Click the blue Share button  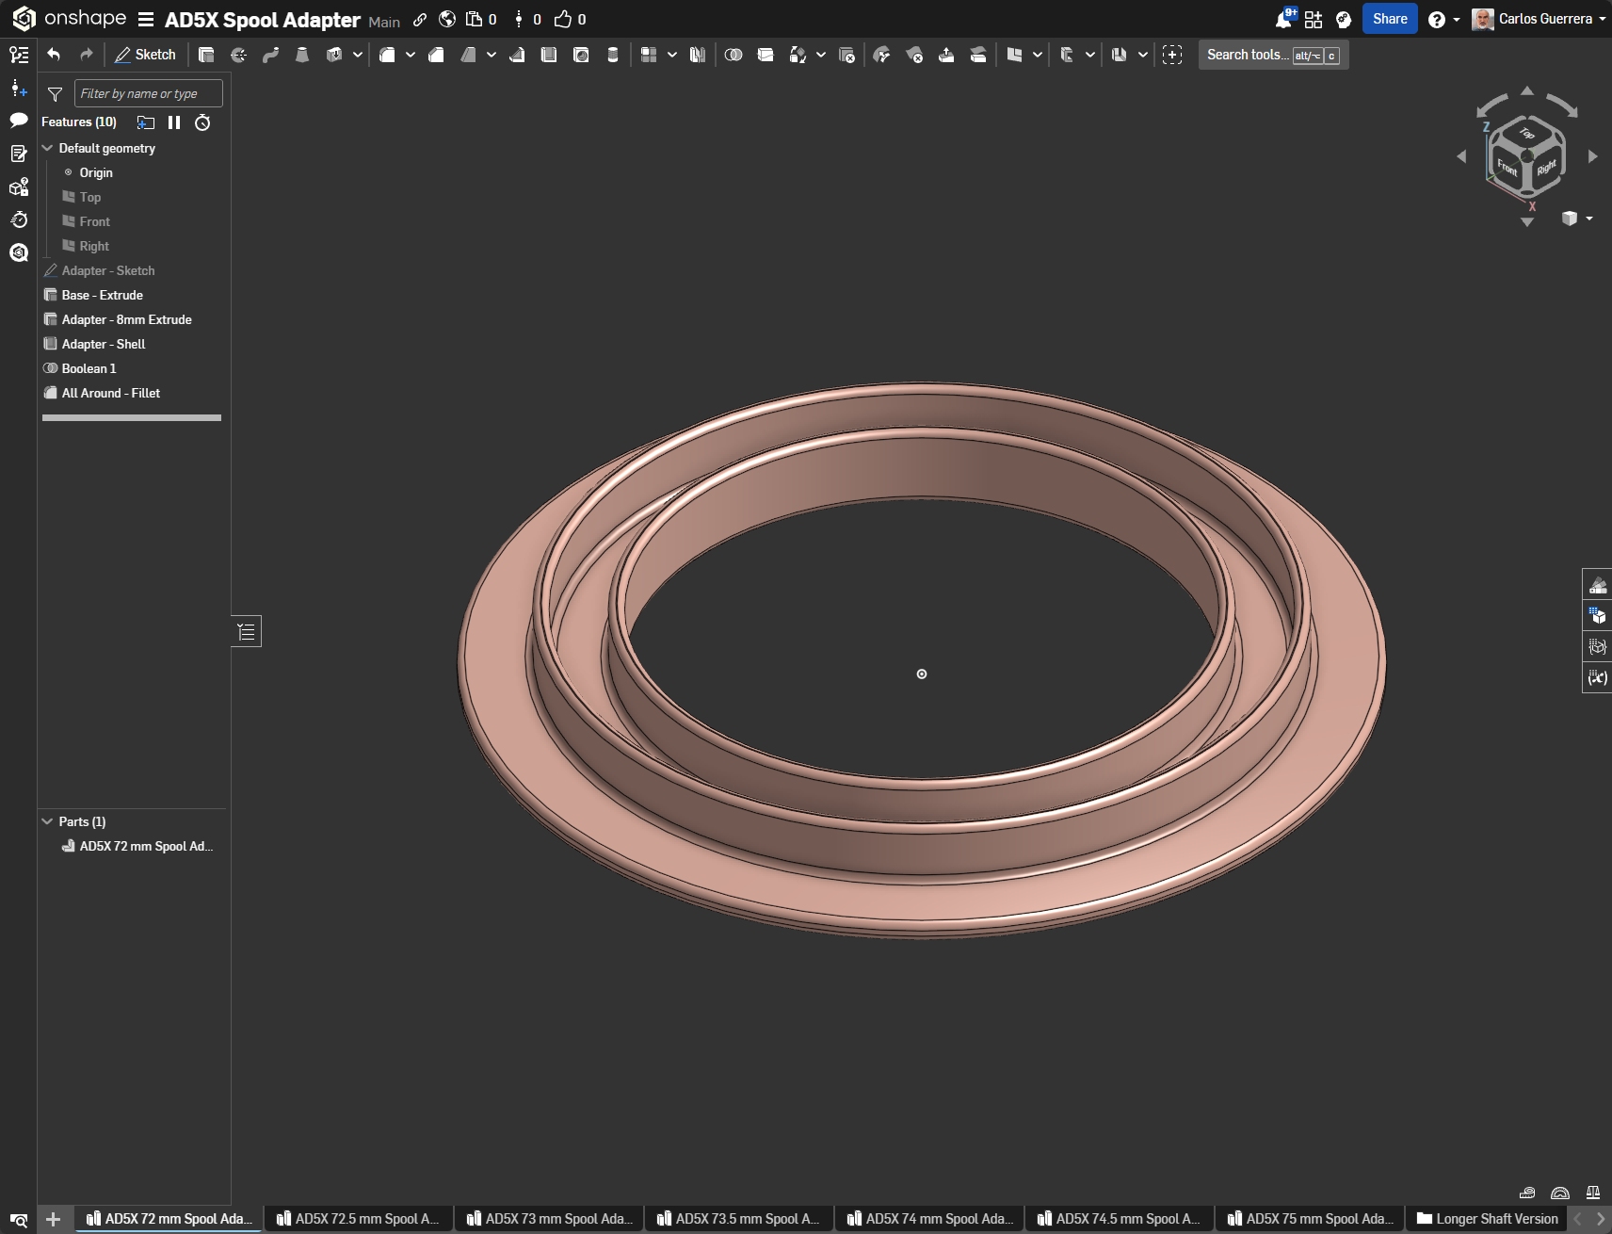click(1390, 19)
